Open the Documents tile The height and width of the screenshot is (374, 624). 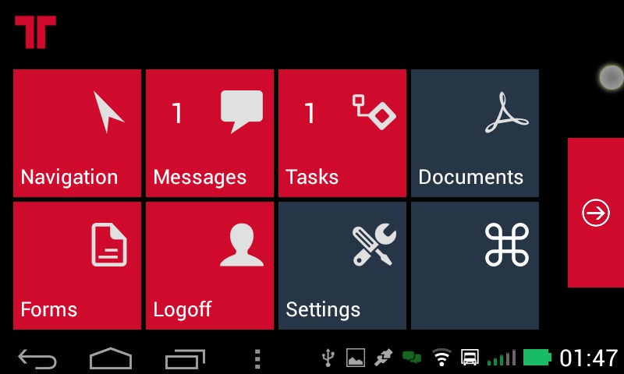tap(475, 133)
